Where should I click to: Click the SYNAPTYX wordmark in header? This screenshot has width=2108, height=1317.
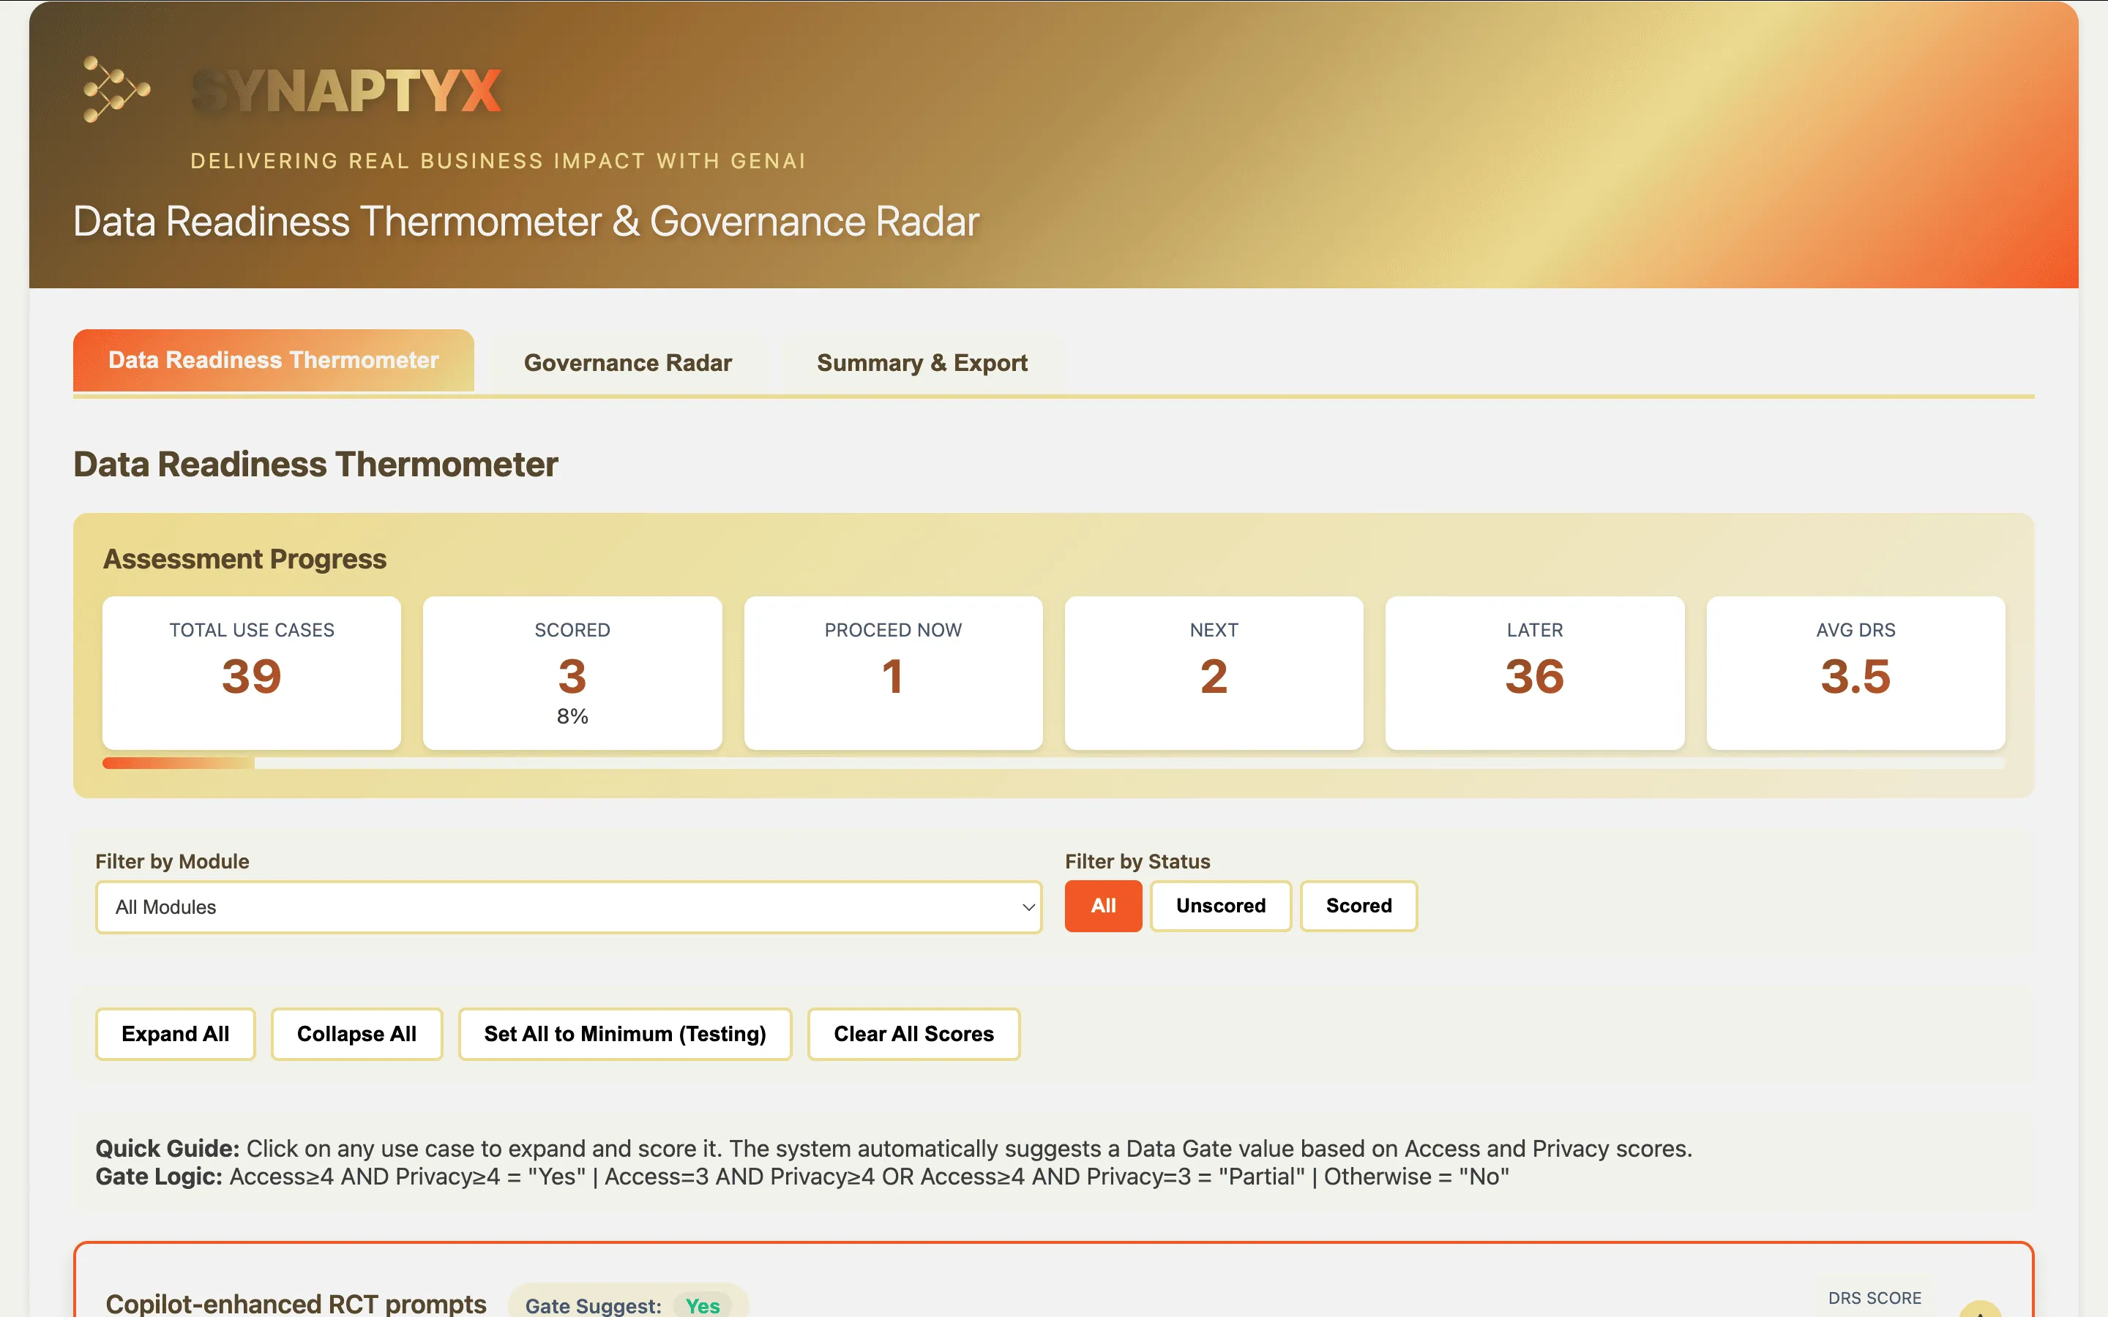[x=347, y=91]
